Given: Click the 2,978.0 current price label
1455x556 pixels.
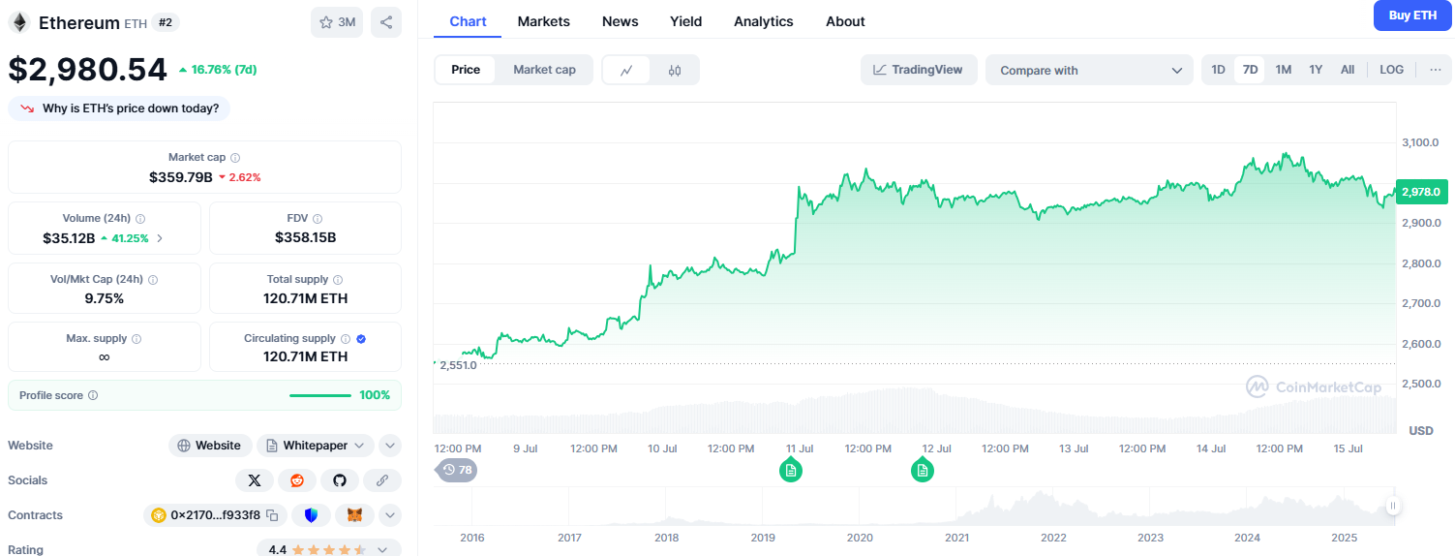Looking at the screenshot, I should [1421, 192].
